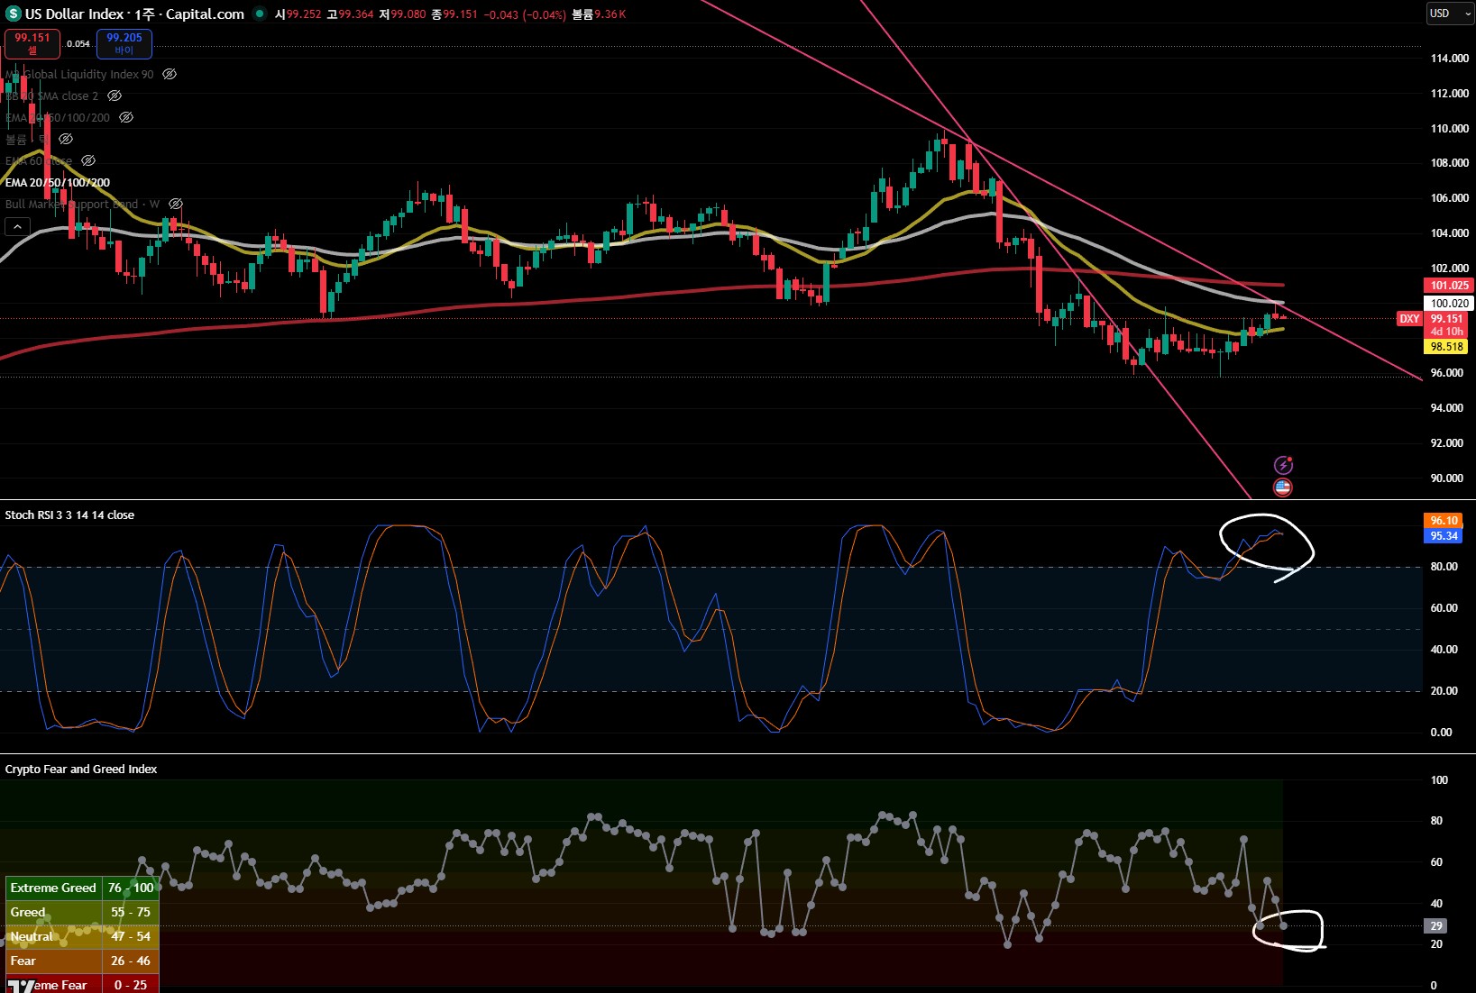Image resolution: width=1476 pixels, height=993 pixels.
Task: Click the red DXY symbol tag
Action: [1409, 318]
